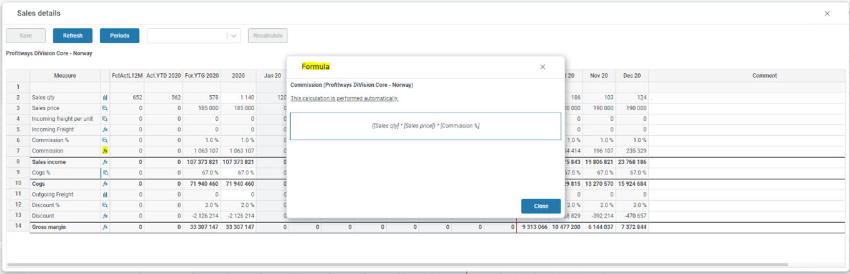Click the 23 768 186 Sales income cell
Image resolution: width=850 pixels, height=274 pixels.
click(632, 162)
